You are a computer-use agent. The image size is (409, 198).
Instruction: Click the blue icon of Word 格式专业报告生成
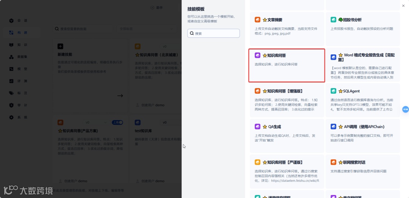pyautogui.click(x=333, y=57)
